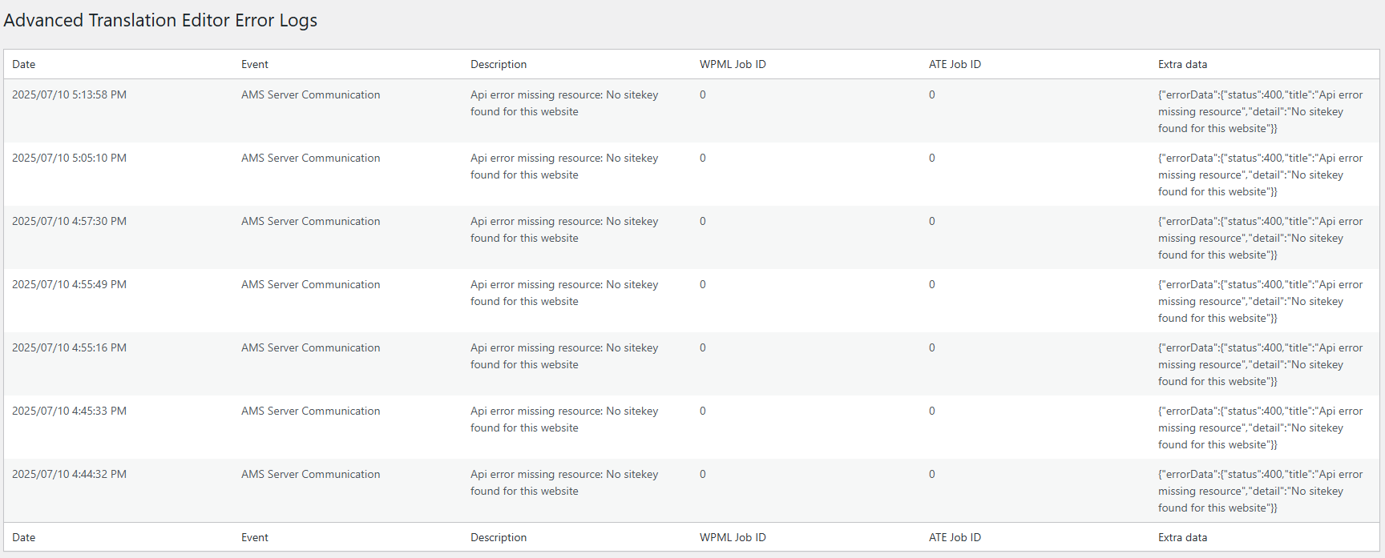Click AMS Server Communication in the 4:44:32 PM row
This screenshot has height=558, width=1385.
click(x=311, y=474)
